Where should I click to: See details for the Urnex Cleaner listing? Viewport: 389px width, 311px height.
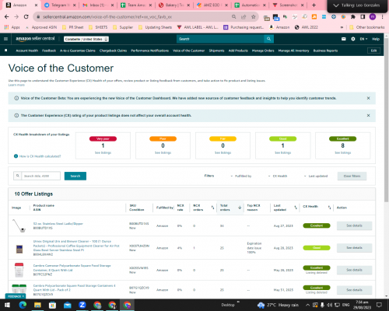[354, 248]
